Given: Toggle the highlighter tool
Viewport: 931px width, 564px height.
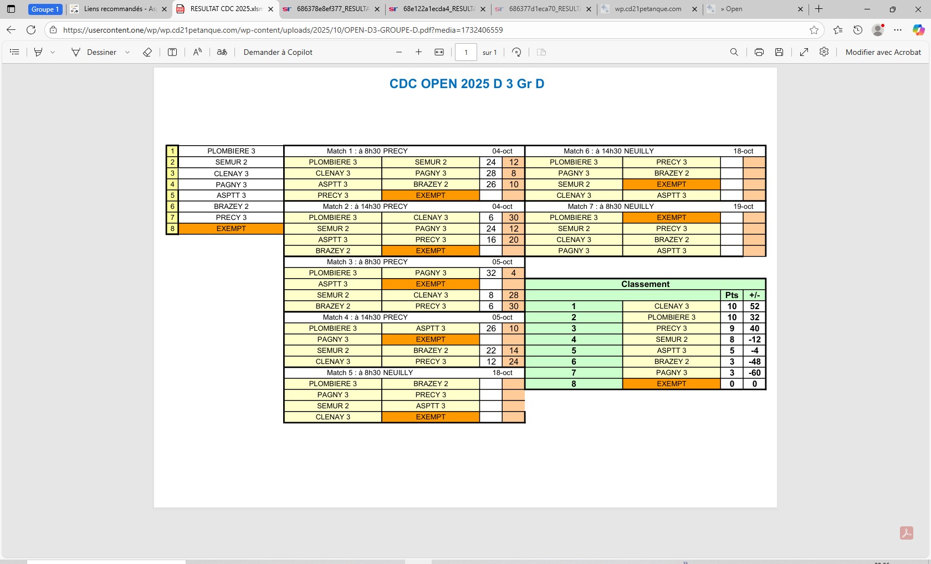Looking at the screenshot, I should [x=38, y=52].
